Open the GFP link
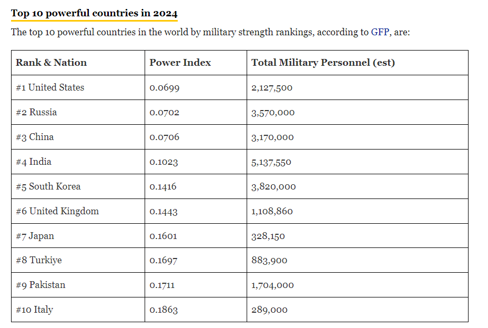 click(380, 32)
